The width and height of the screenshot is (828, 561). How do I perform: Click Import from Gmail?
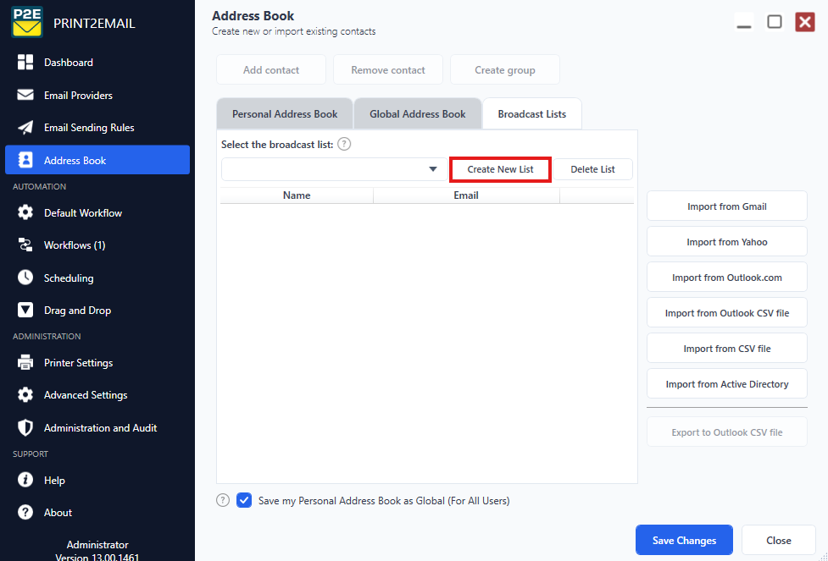coord(726,206)
